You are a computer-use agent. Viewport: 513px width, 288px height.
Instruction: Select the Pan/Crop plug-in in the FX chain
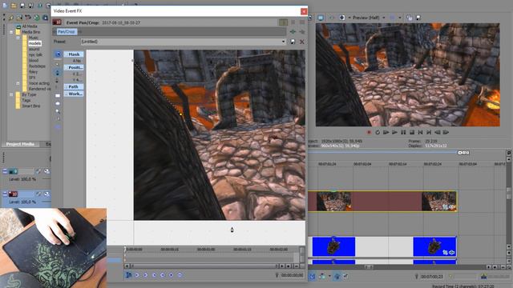[x=67, y=32]
